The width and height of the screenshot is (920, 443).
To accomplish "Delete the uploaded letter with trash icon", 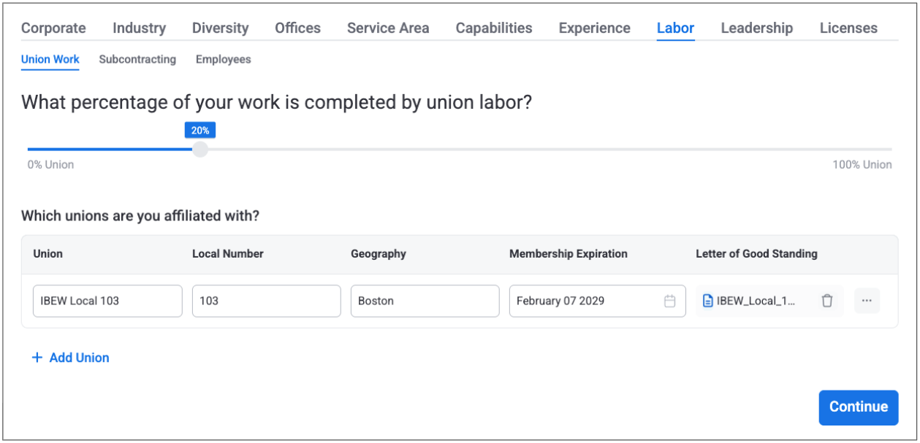I will (827, 301).
